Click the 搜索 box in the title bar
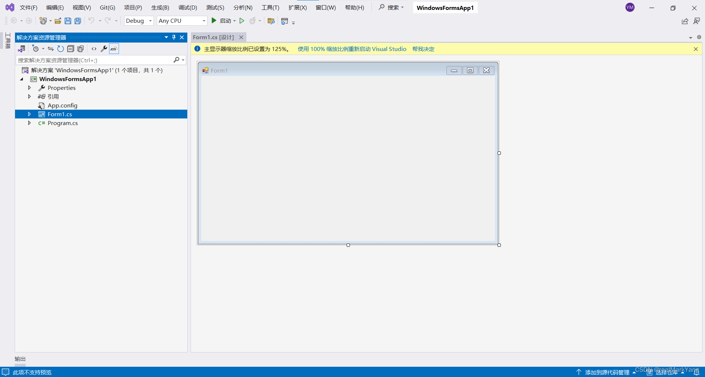The width and height of the screenshot is (705, 377). (x=391, y=8)
